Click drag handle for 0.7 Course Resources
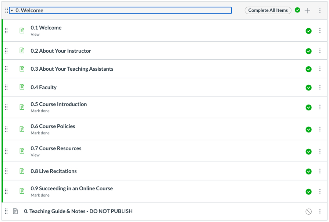This screenshot has height=222, width=329. tap(6, 151)
